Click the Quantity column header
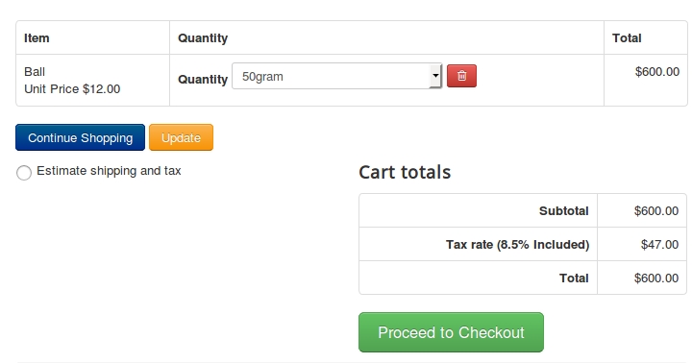 click(203, 37)
